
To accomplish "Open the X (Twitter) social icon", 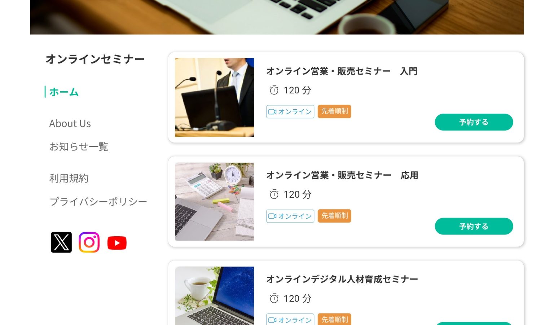I will tap(61, 242).
